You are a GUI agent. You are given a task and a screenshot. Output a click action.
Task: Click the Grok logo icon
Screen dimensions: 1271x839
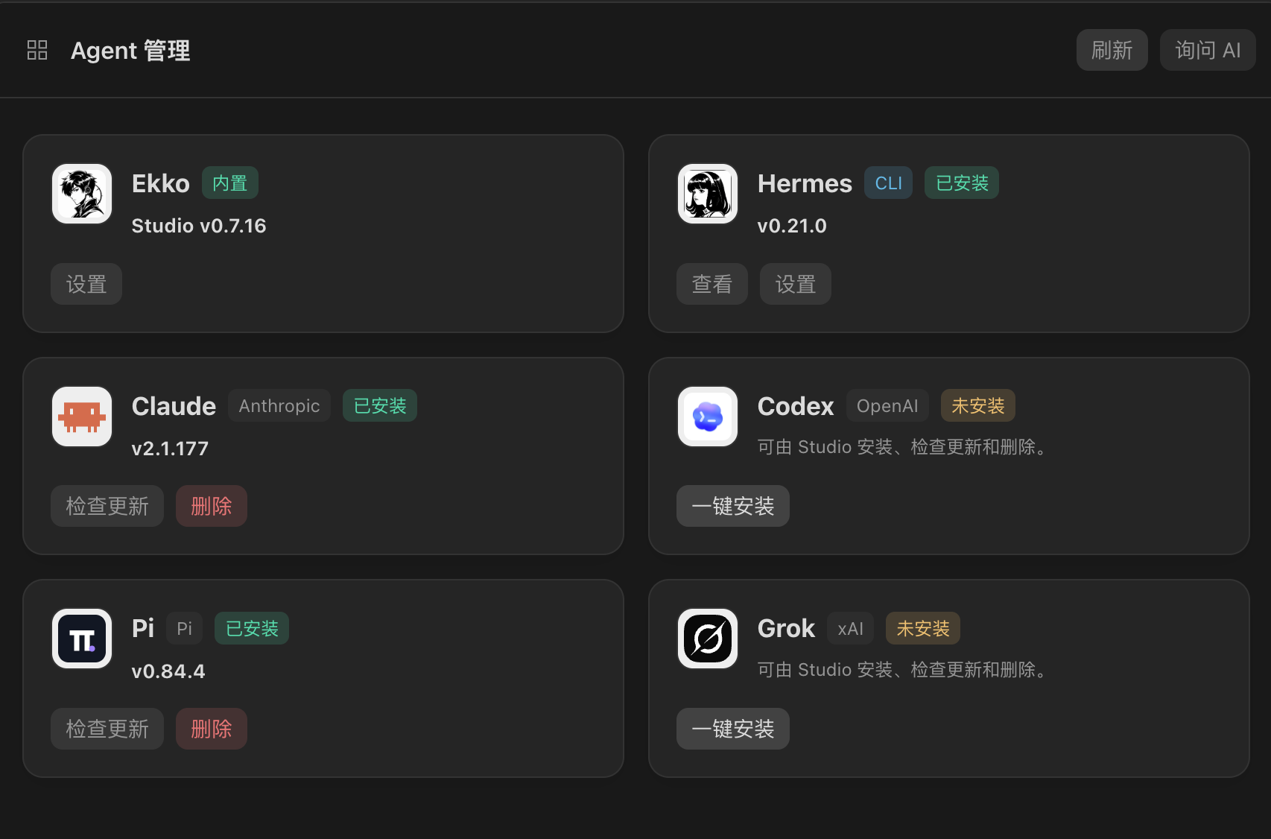click(x=708, y=639)
